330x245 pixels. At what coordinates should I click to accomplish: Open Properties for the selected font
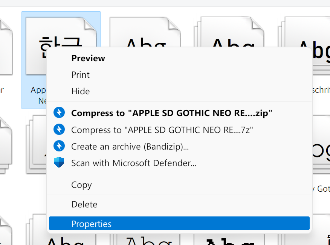coord(179,224)
